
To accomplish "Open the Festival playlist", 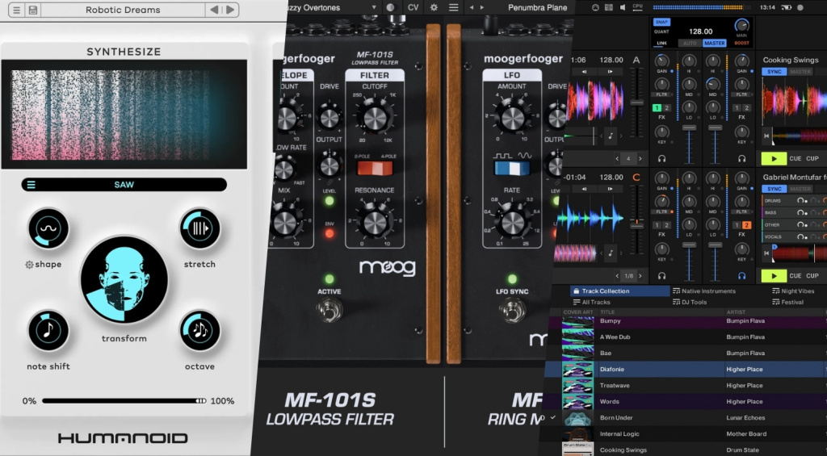I will point(788,302).
